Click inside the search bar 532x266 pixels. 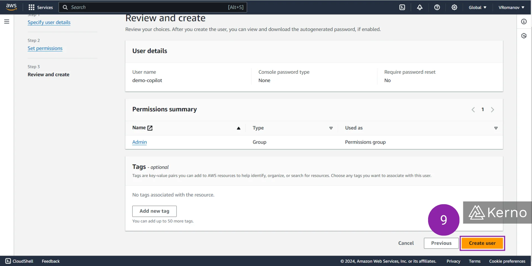152,7
